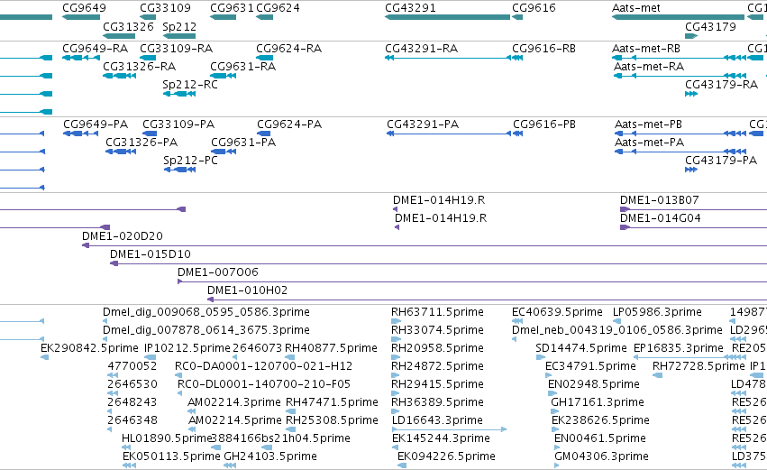Click EST EK050113.5prime
Viewport: 767px width, 470px height.
click(x=171, y=456)
